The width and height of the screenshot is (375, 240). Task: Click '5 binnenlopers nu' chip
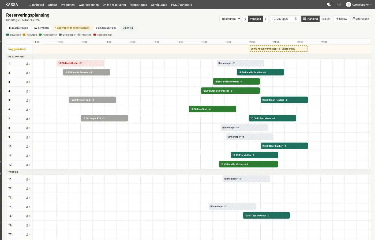(x=106, y=28)
